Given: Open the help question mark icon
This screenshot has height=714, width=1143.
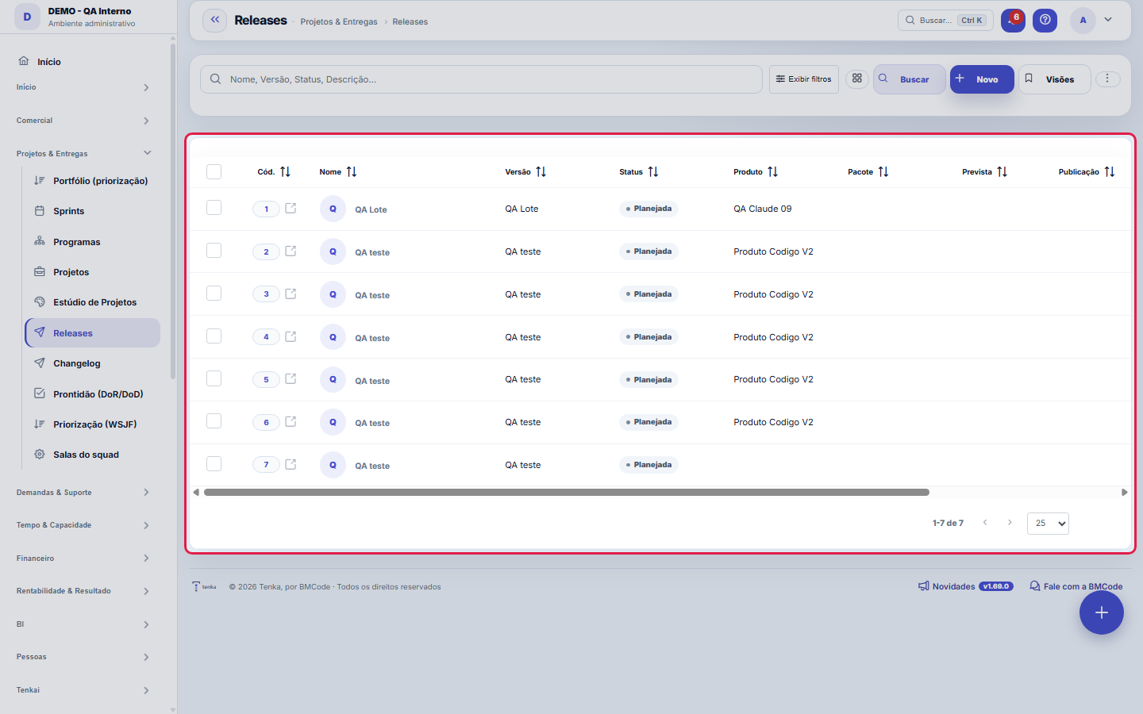Looking at the screenshot, I should tap(1045, 21).
